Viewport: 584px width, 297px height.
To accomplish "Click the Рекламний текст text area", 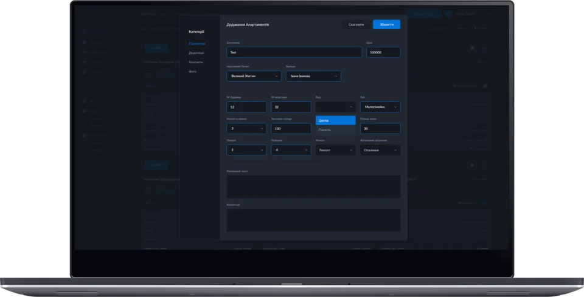I will tap(313, 187).
